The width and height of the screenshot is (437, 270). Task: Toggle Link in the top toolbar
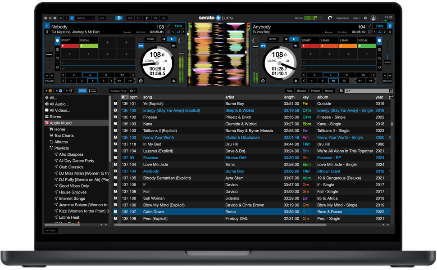coord(102,18)
